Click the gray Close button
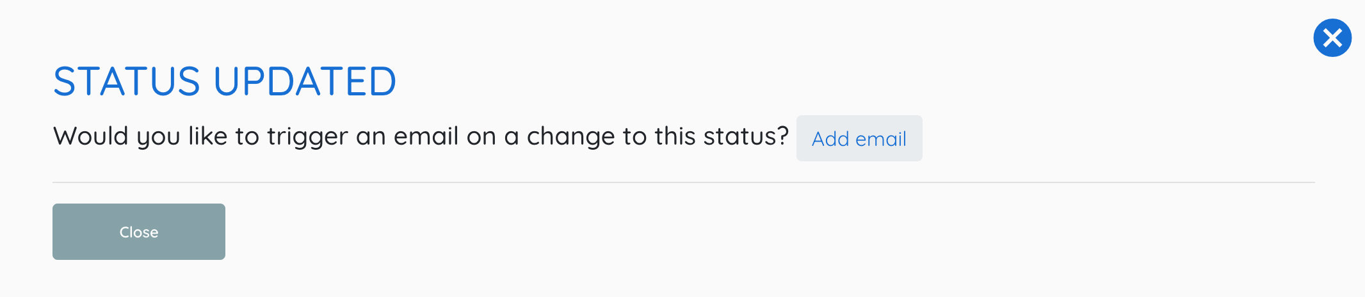The height and width of the screenshot is (297, 1365). pos(139,232)
